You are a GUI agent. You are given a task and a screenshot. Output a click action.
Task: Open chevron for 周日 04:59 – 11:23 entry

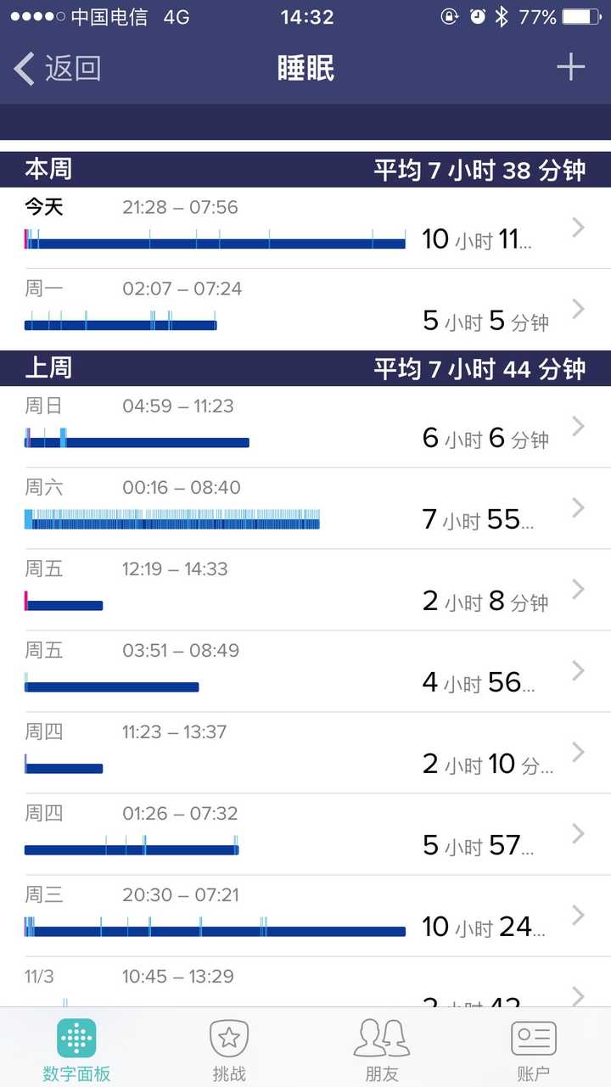579,426
